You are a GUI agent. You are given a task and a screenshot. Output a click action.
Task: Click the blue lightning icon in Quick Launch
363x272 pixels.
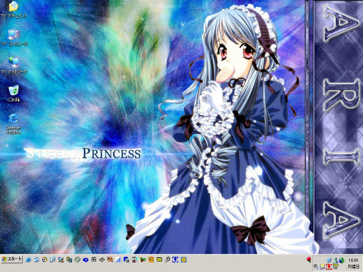tap(176, 259)
